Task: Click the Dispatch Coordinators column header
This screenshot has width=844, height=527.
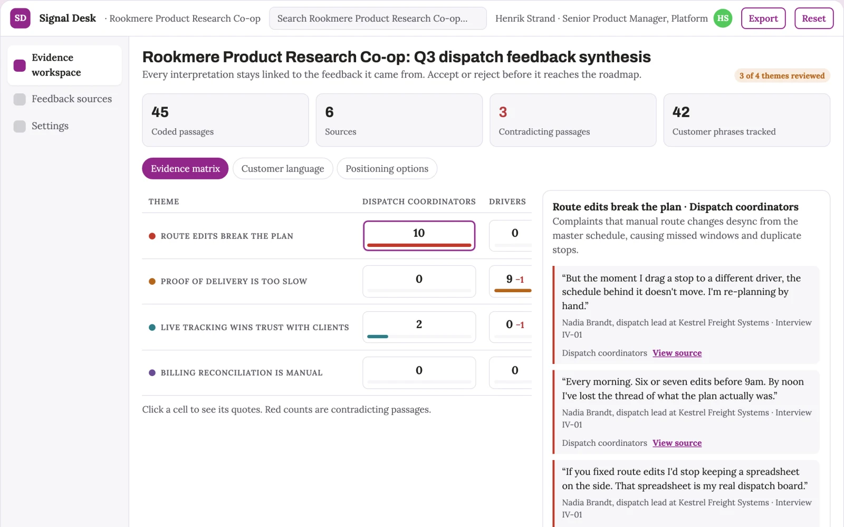Action: [419, 202]
